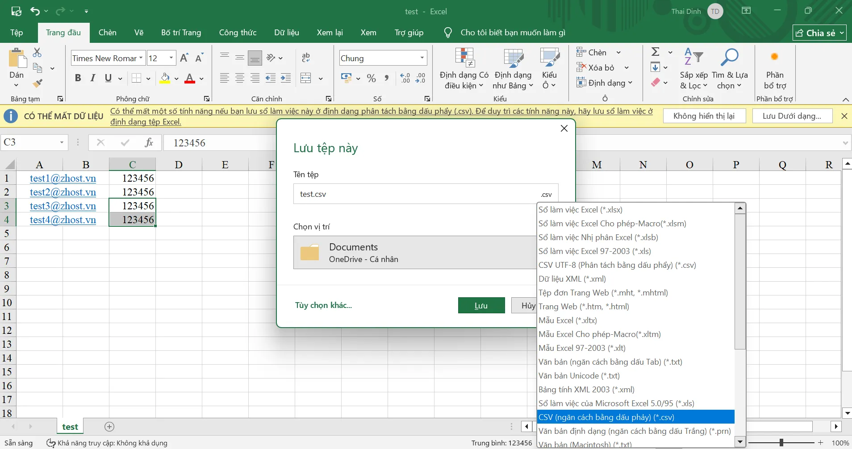Toggle underline formatting

pos(108,79)
